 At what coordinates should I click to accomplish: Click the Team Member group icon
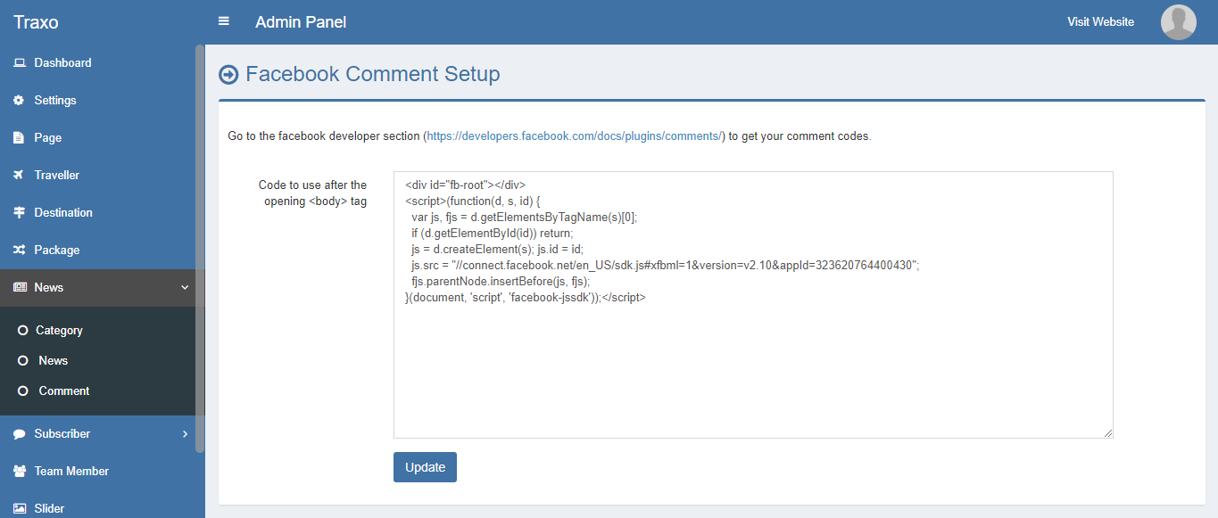(19, 472)
